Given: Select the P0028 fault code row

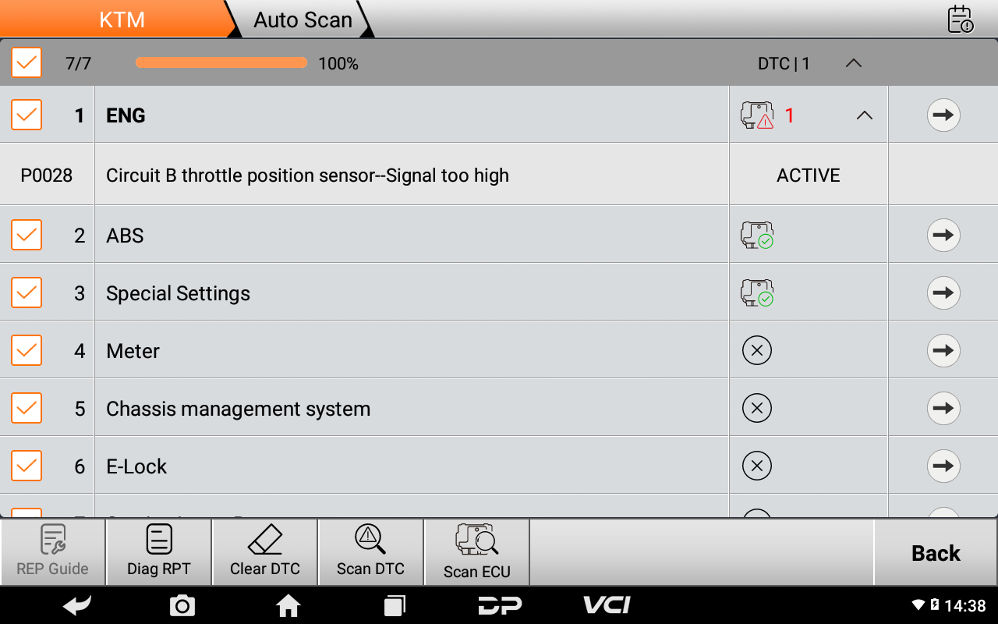Looking at the screenshot, I should coord(307,175).
